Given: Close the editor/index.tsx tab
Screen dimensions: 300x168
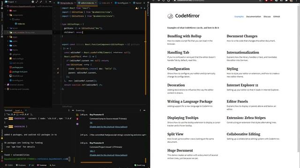Looking at the screenshot, I should (96, 3).
